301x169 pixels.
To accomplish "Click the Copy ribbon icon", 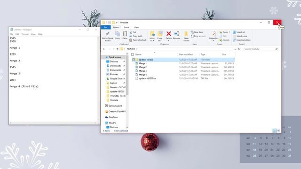I will [117, 34].
